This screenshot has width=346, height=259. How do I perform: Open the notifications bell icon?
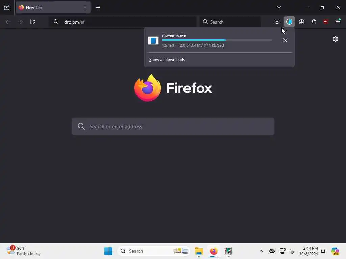323,251
